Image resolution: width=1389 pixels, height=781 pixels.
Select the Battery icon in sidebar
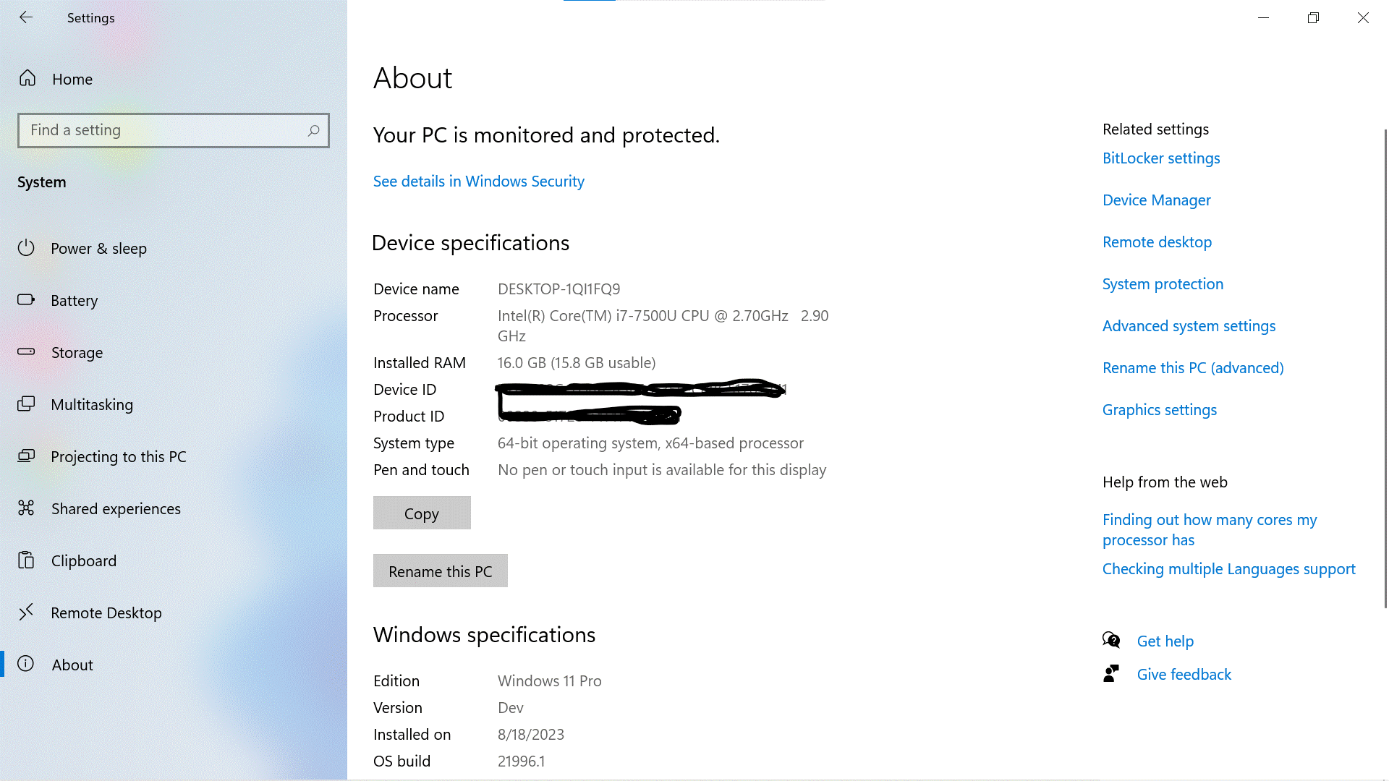pyautogui.click(x=27, y=300)
